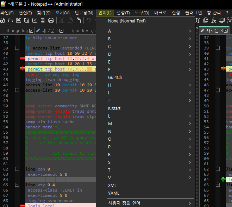The image size is (232, 207).
Task: Open the 찾기(S) menu
Action: [44, 13]
